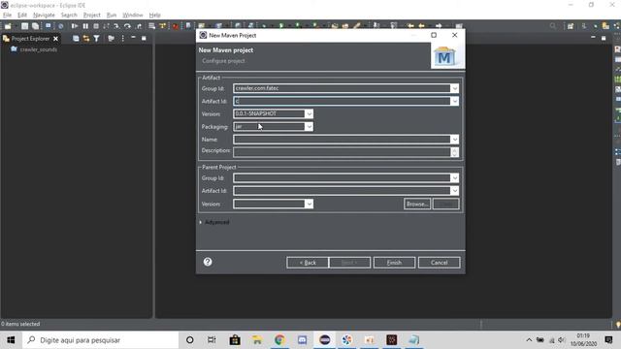Open the Help menu
This screenshot has height=349, width=621.
click(155, 16)
